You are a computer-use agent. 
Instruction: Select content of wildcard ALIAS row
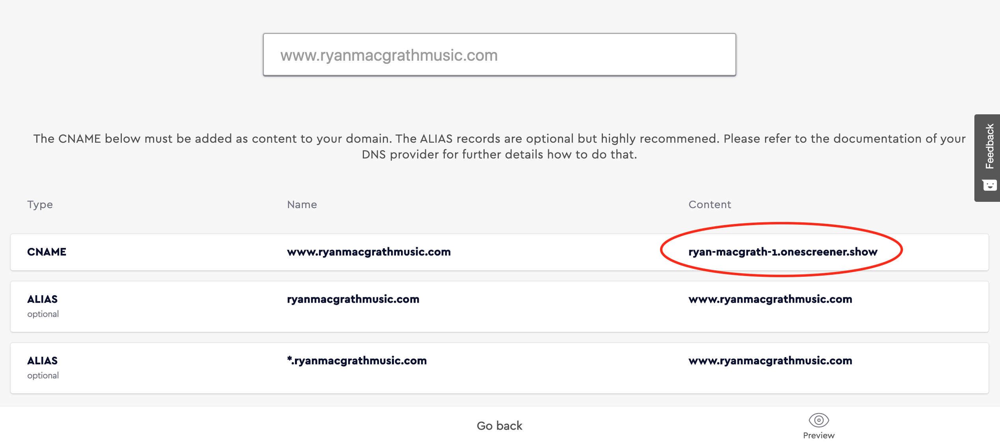click(x=770, y=361)
